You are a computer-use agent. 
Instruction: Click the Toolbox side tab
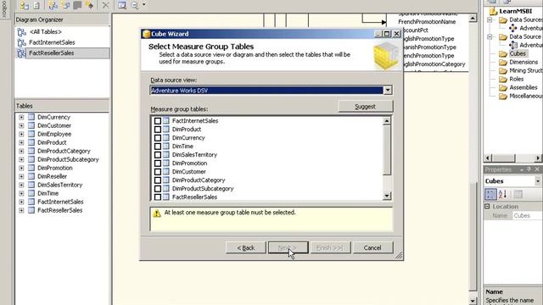4,9
